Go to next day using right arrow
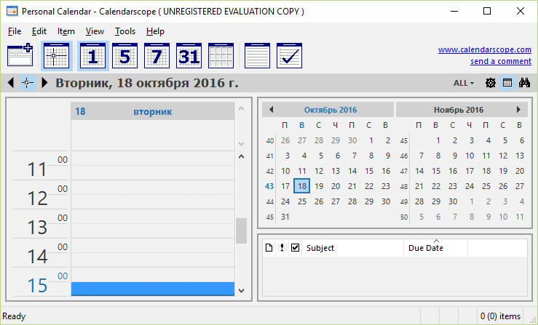The width and height of the screenshot is (538, 325). pos(44,83)
